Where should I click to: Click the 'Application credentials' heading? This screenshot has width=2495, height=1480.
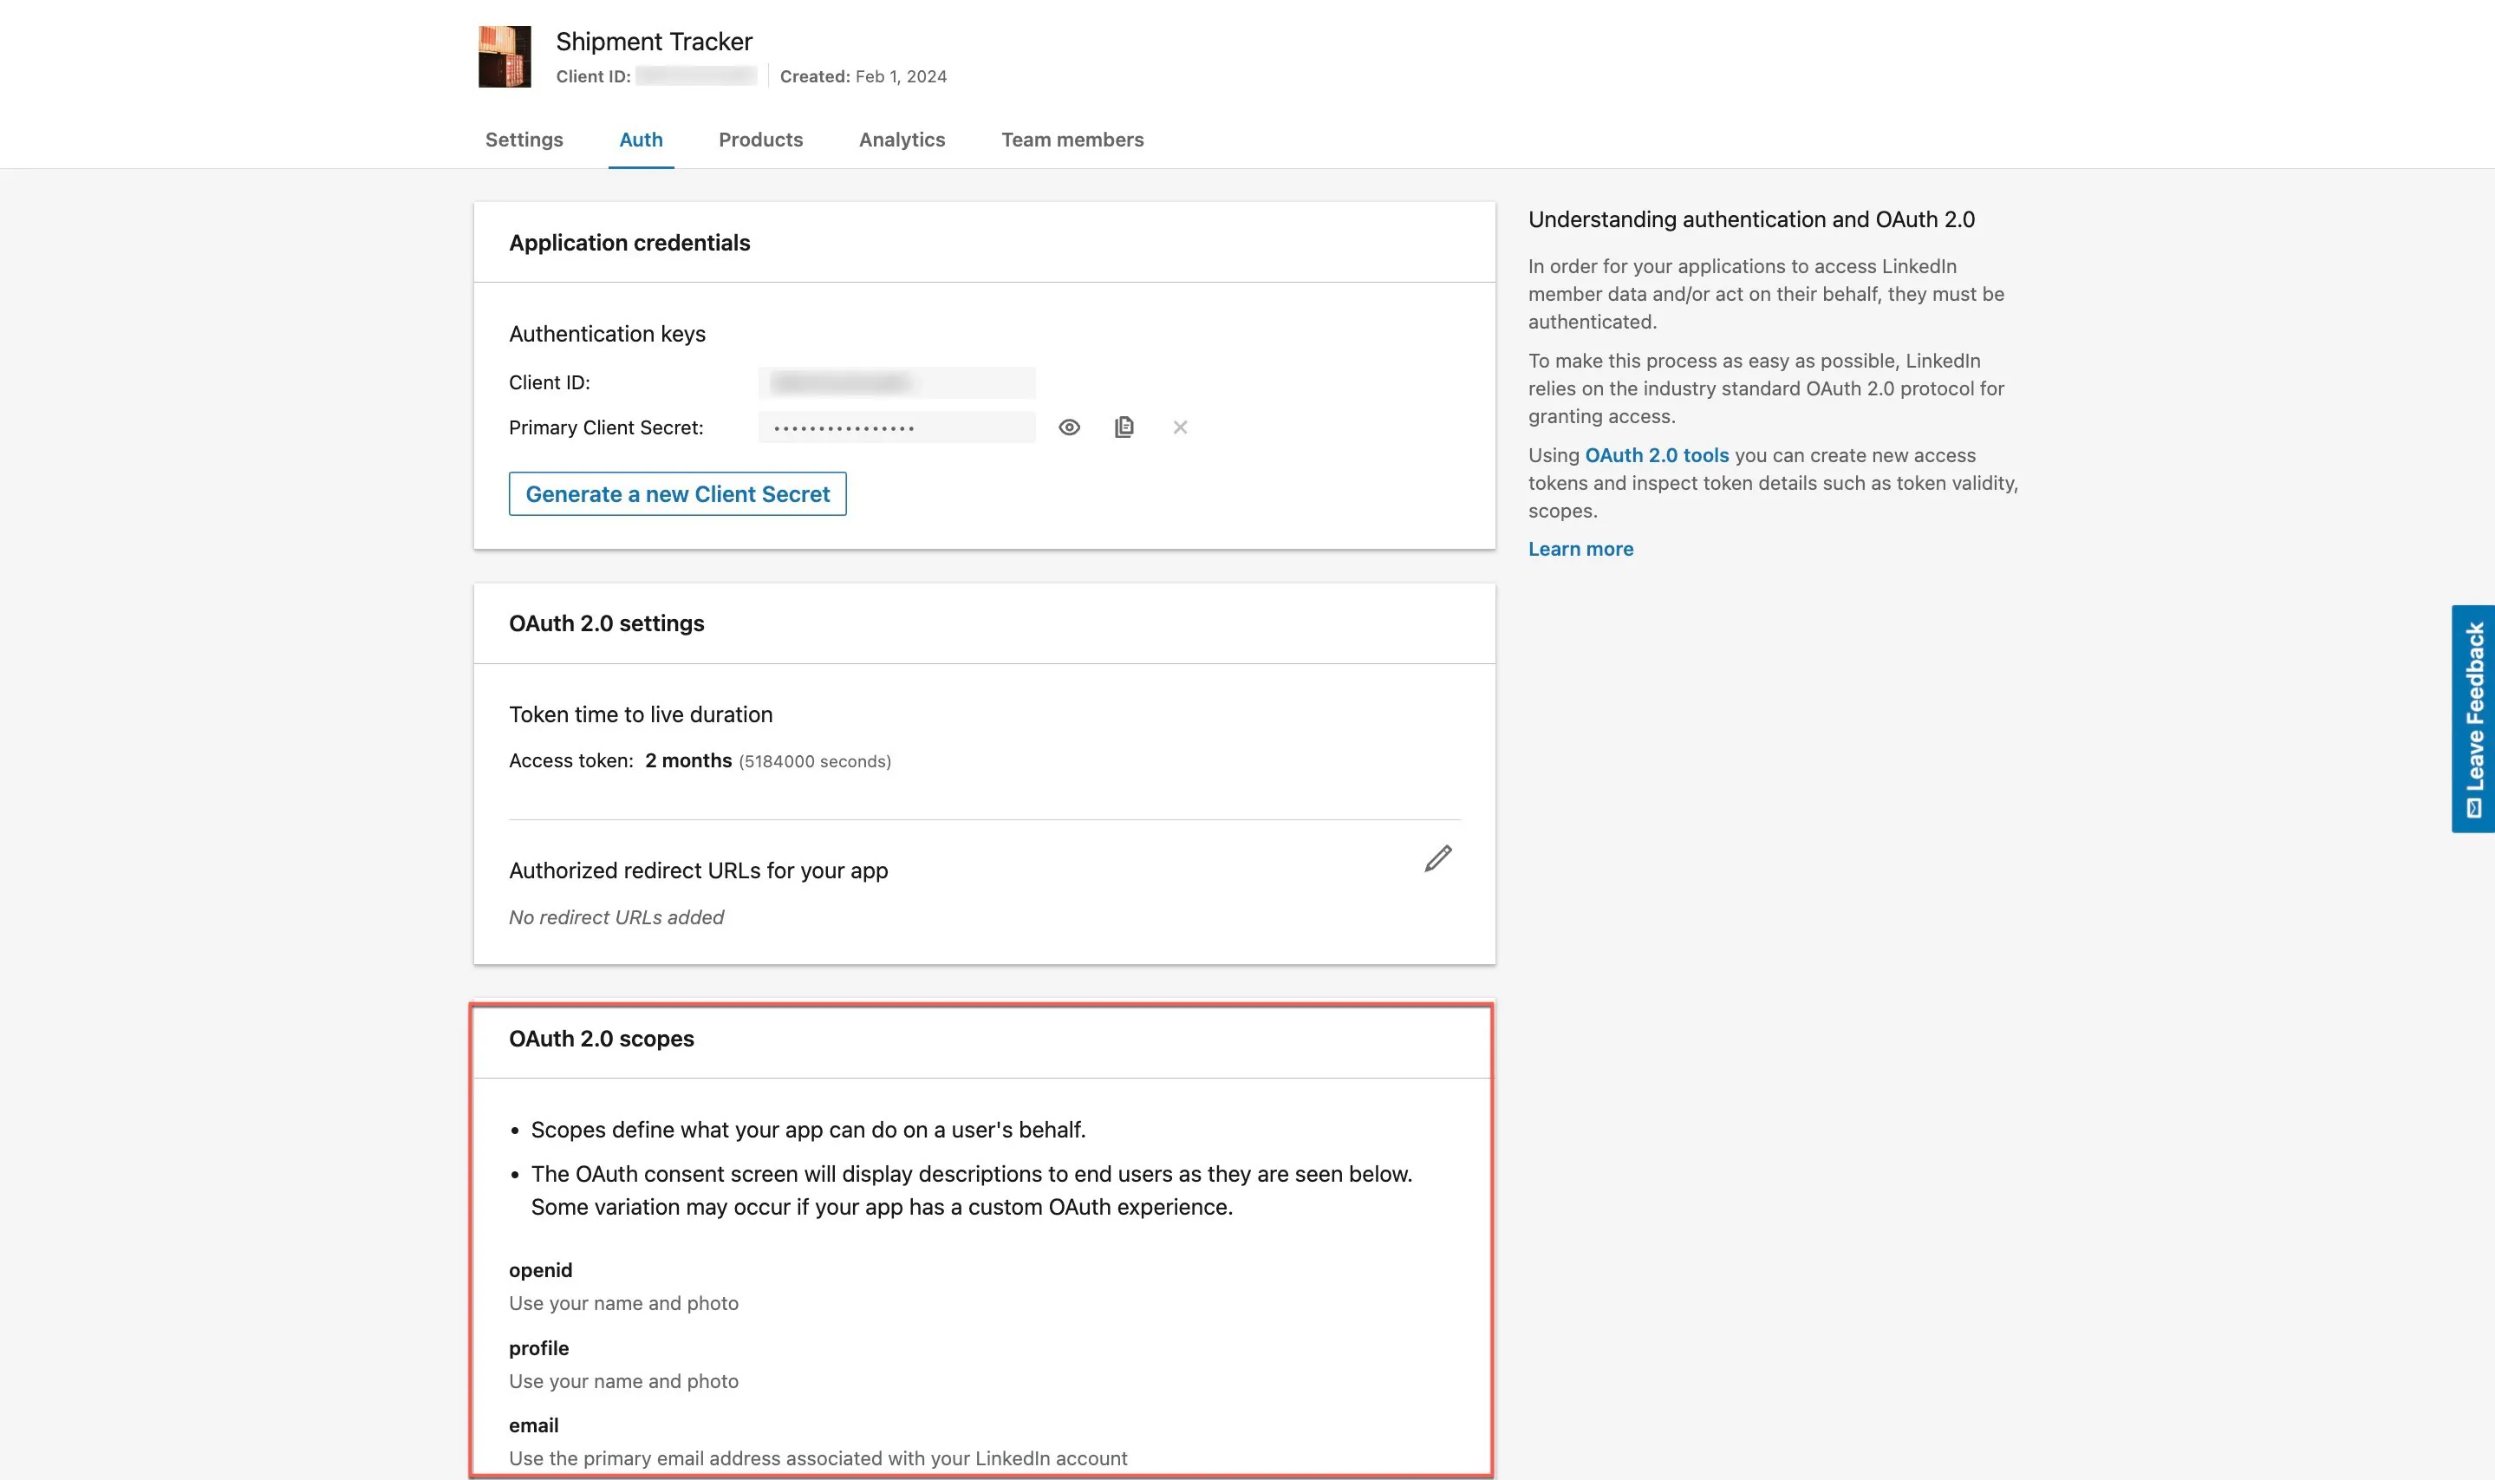tap(629, 244)
